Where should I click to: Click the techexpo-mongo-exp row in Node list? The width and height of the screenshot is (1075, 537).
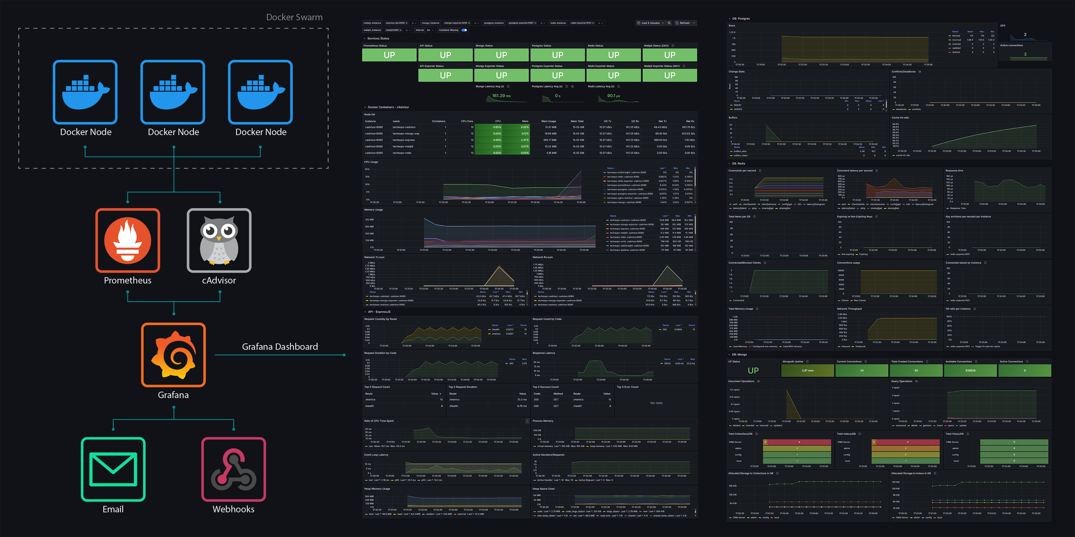(x=530, y=134)
